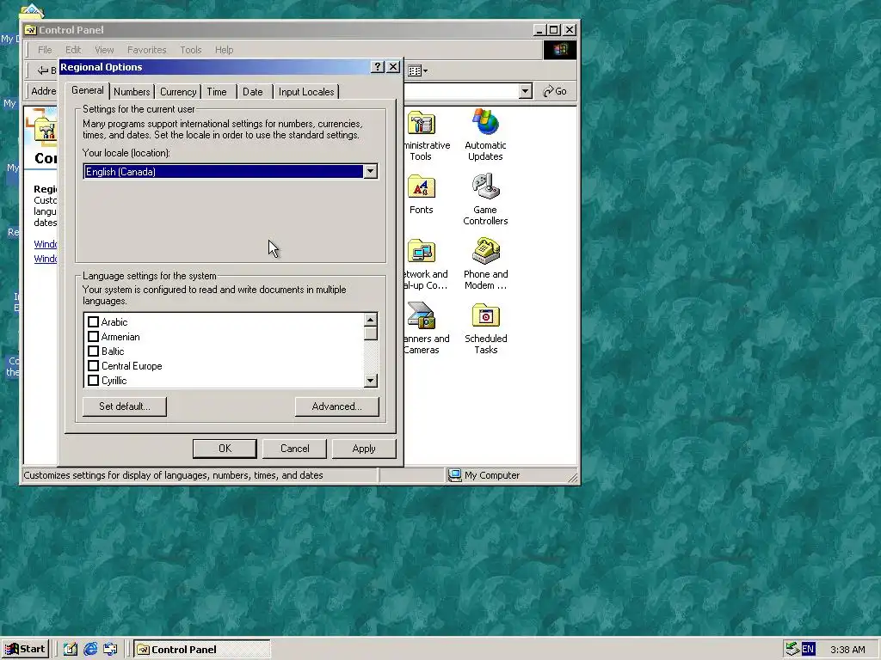Image resolution: width=881 pixels, height=660 pixels.
Task: Toggle the Armenian language checkbox
Action: pos(93,337)
